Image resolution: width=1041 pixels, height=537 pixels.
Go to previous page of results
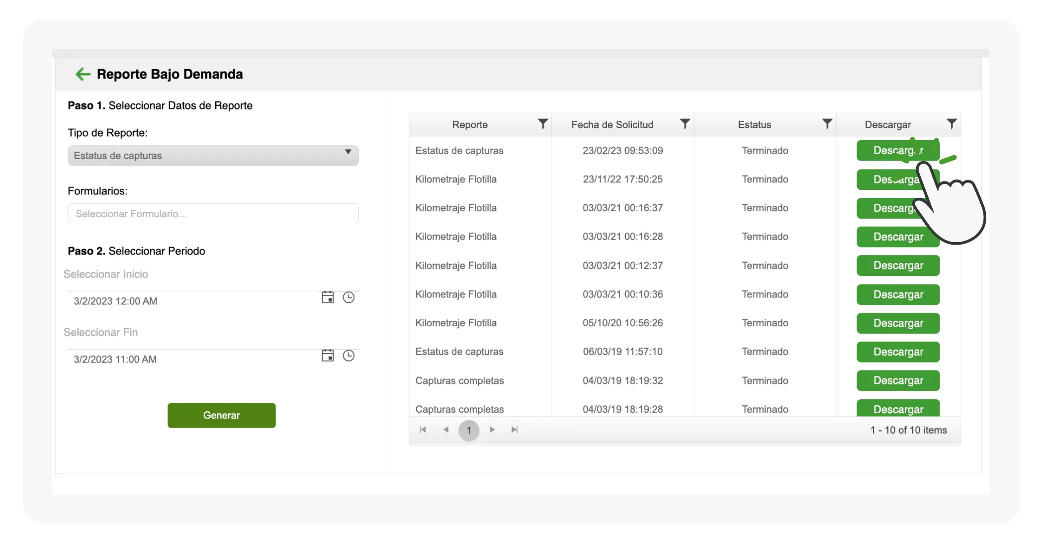(x=446, y=430)
